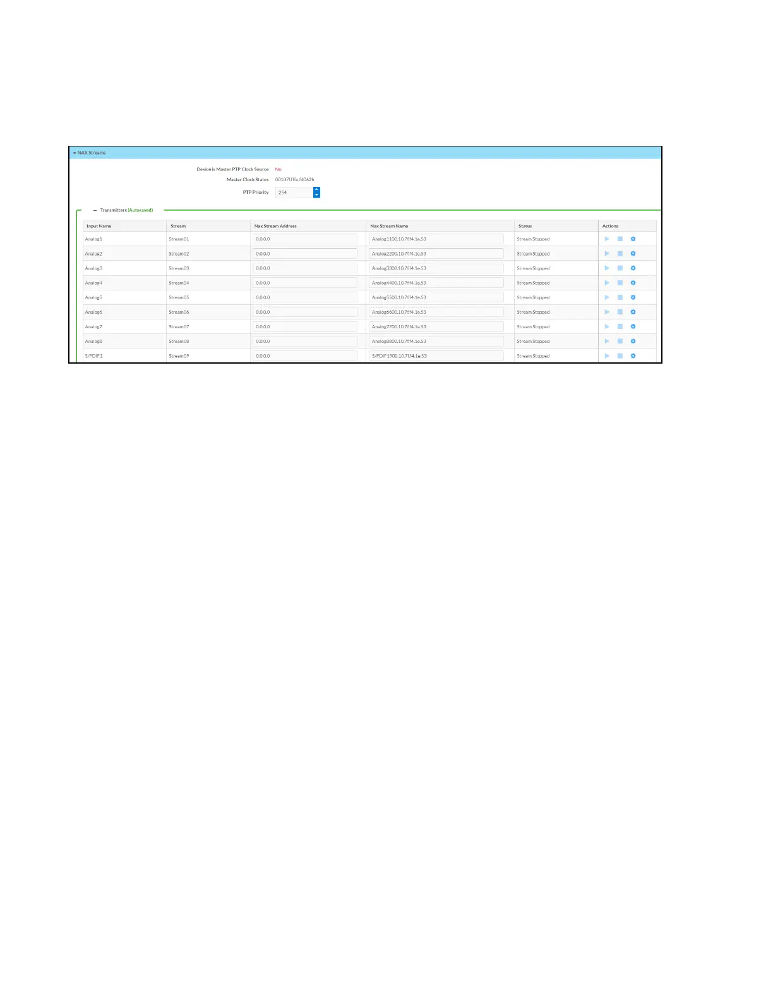Start the Analog1 stream
773x1000 pixels.
tap(607, 239)
